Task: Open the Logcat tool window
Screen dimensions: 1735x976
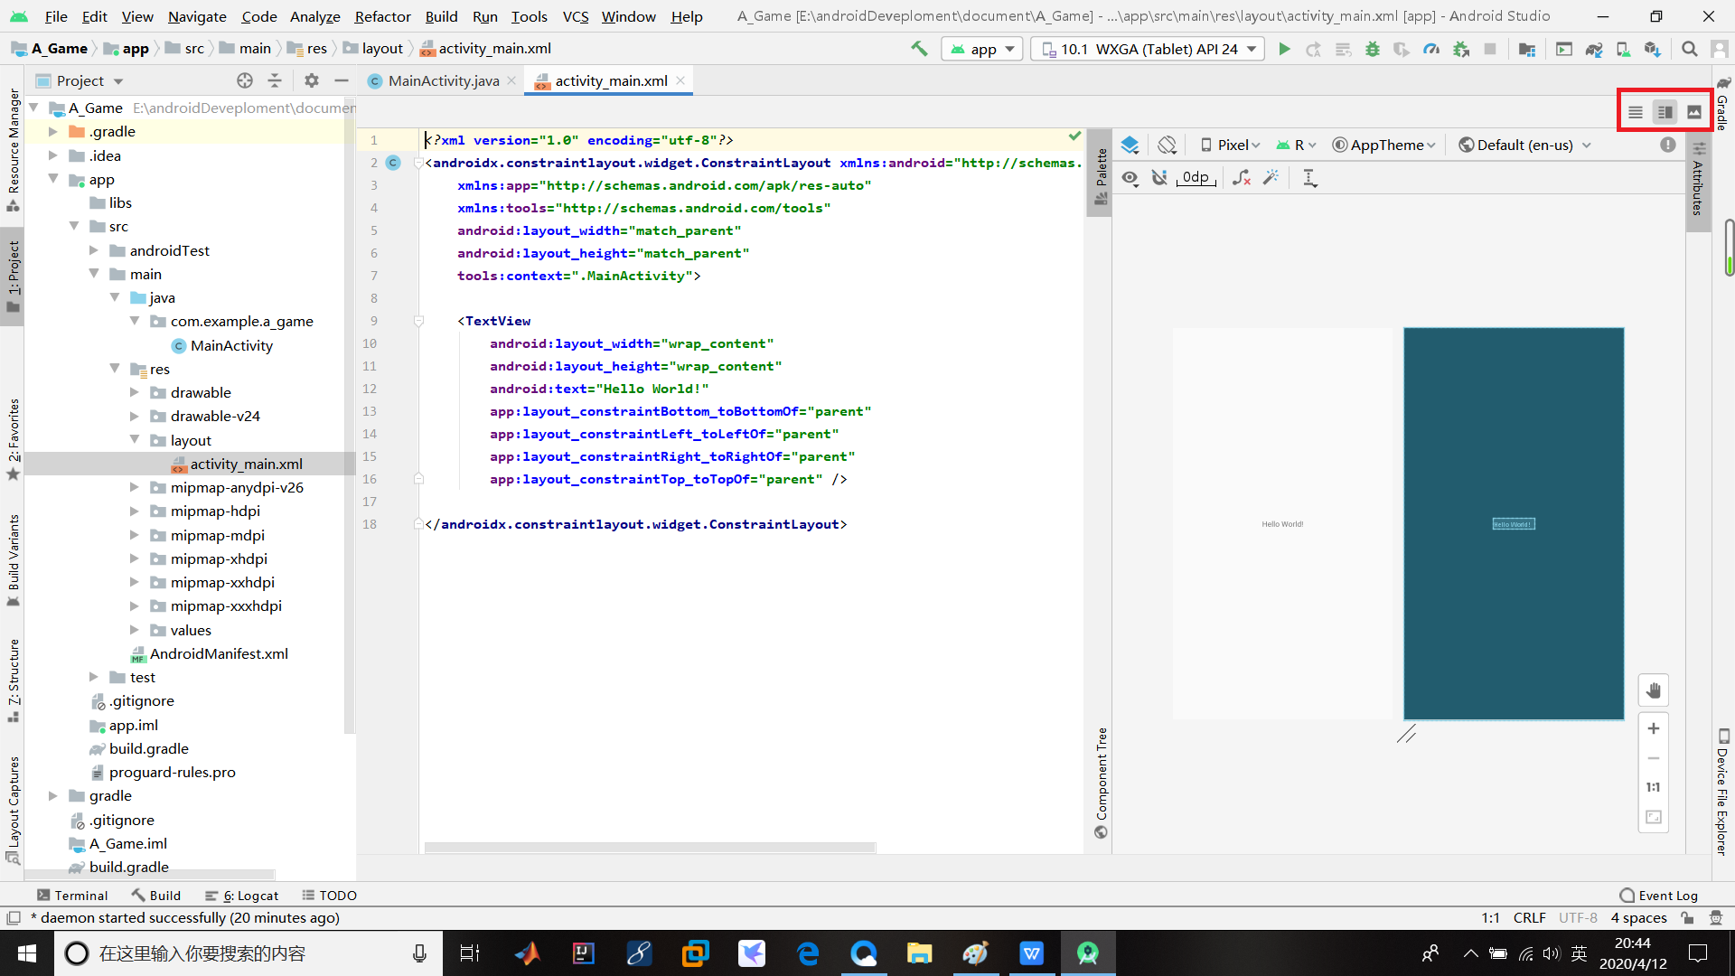Action: 242,895
